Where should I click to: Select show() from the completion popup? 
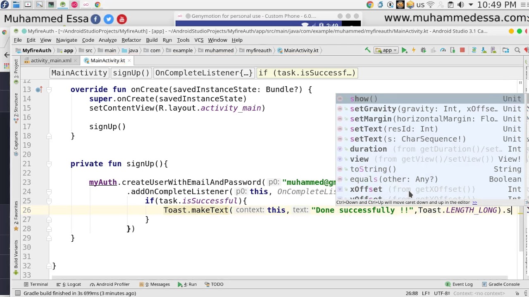(430, 99)
